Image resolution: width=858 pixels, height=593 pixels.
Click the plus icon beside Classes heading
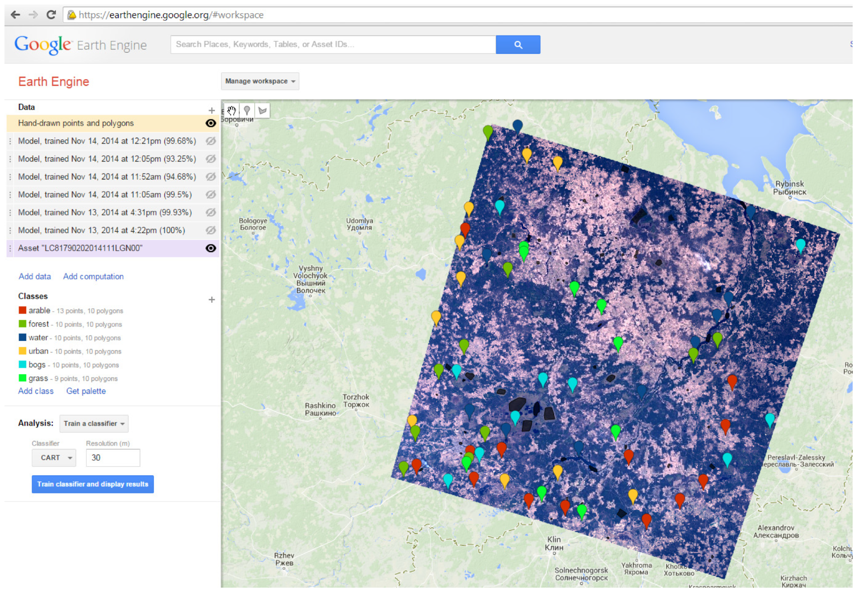[x=212, y=300]
